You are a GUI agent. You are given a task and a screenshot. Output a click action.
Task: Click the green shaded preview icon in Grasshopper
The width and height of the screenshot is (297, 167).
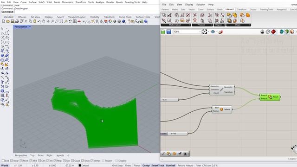click(x=287, y=32)
